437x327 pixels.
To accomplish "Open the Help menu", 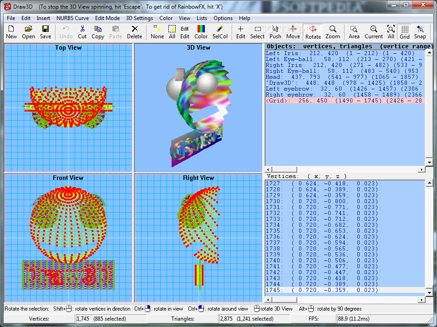I will point(244,18).
